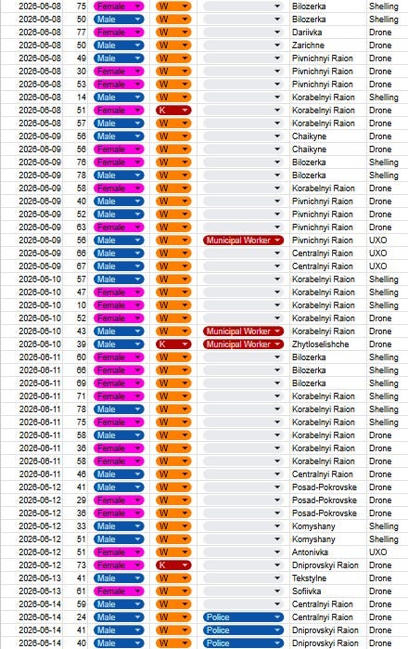Image resolution: width=408 pixels, height=649 pixels.
Task: Select the date cell in the Tekstylne row
Action: (32, 578)
